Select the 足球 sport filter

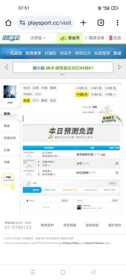[x=27, y=100]
